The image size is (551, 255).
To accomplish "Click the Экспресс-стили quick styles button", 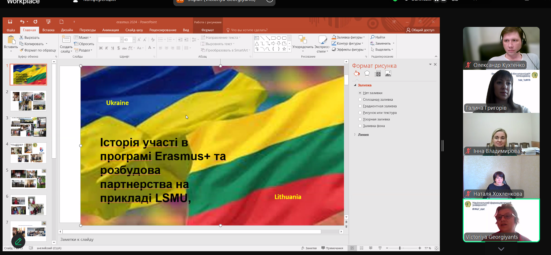I will [322, 44].
